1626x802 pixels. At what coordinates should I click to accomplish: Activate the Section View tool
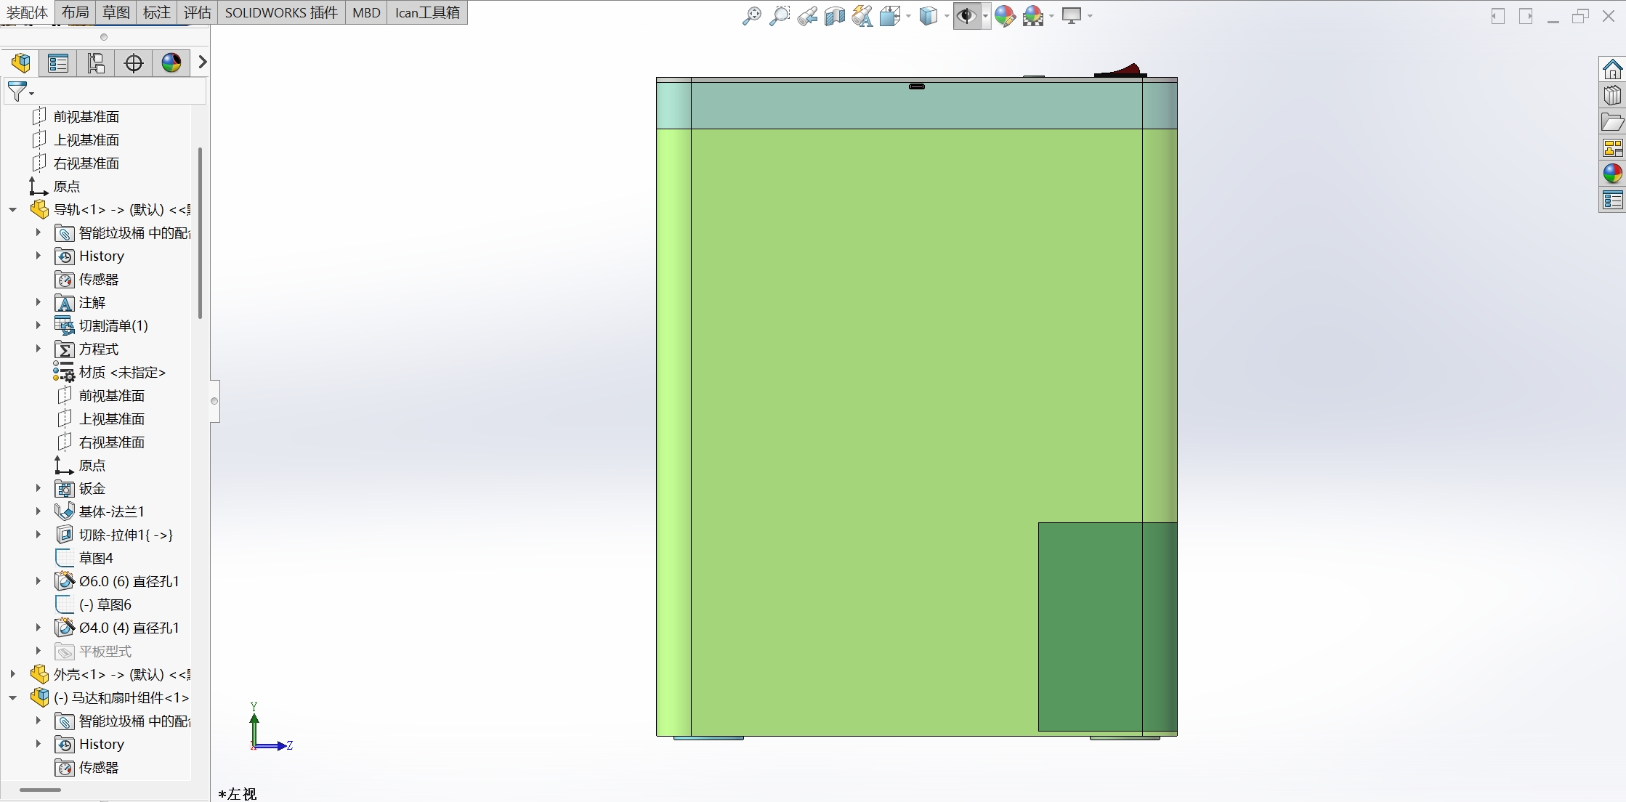[x=834, y=15]
